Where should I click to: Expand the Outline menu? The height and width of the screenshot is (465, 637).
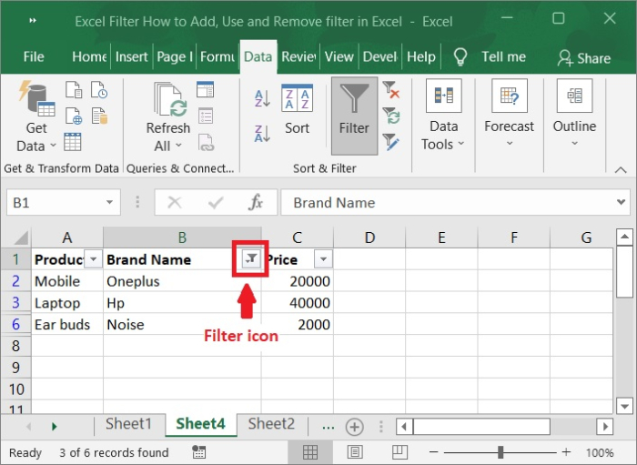tap(574, 114)
